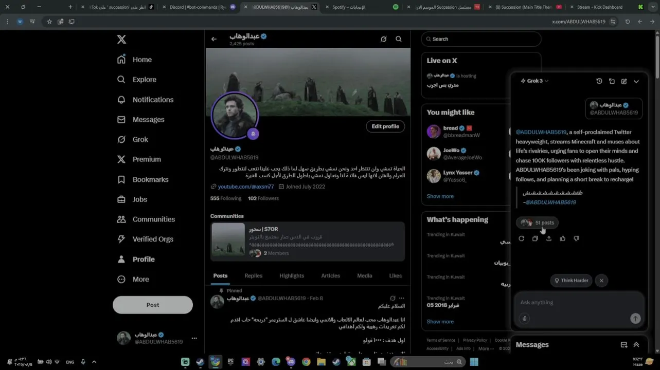Open Explore from the sidebar

[136, 80]
